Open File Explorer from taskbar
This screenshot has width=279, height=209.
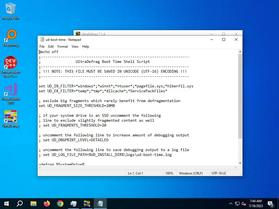coord(33,204)
